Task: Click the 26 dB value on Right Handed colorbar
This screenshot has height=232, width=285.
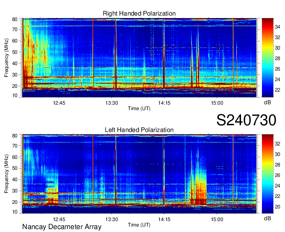Action: point(277,69)
